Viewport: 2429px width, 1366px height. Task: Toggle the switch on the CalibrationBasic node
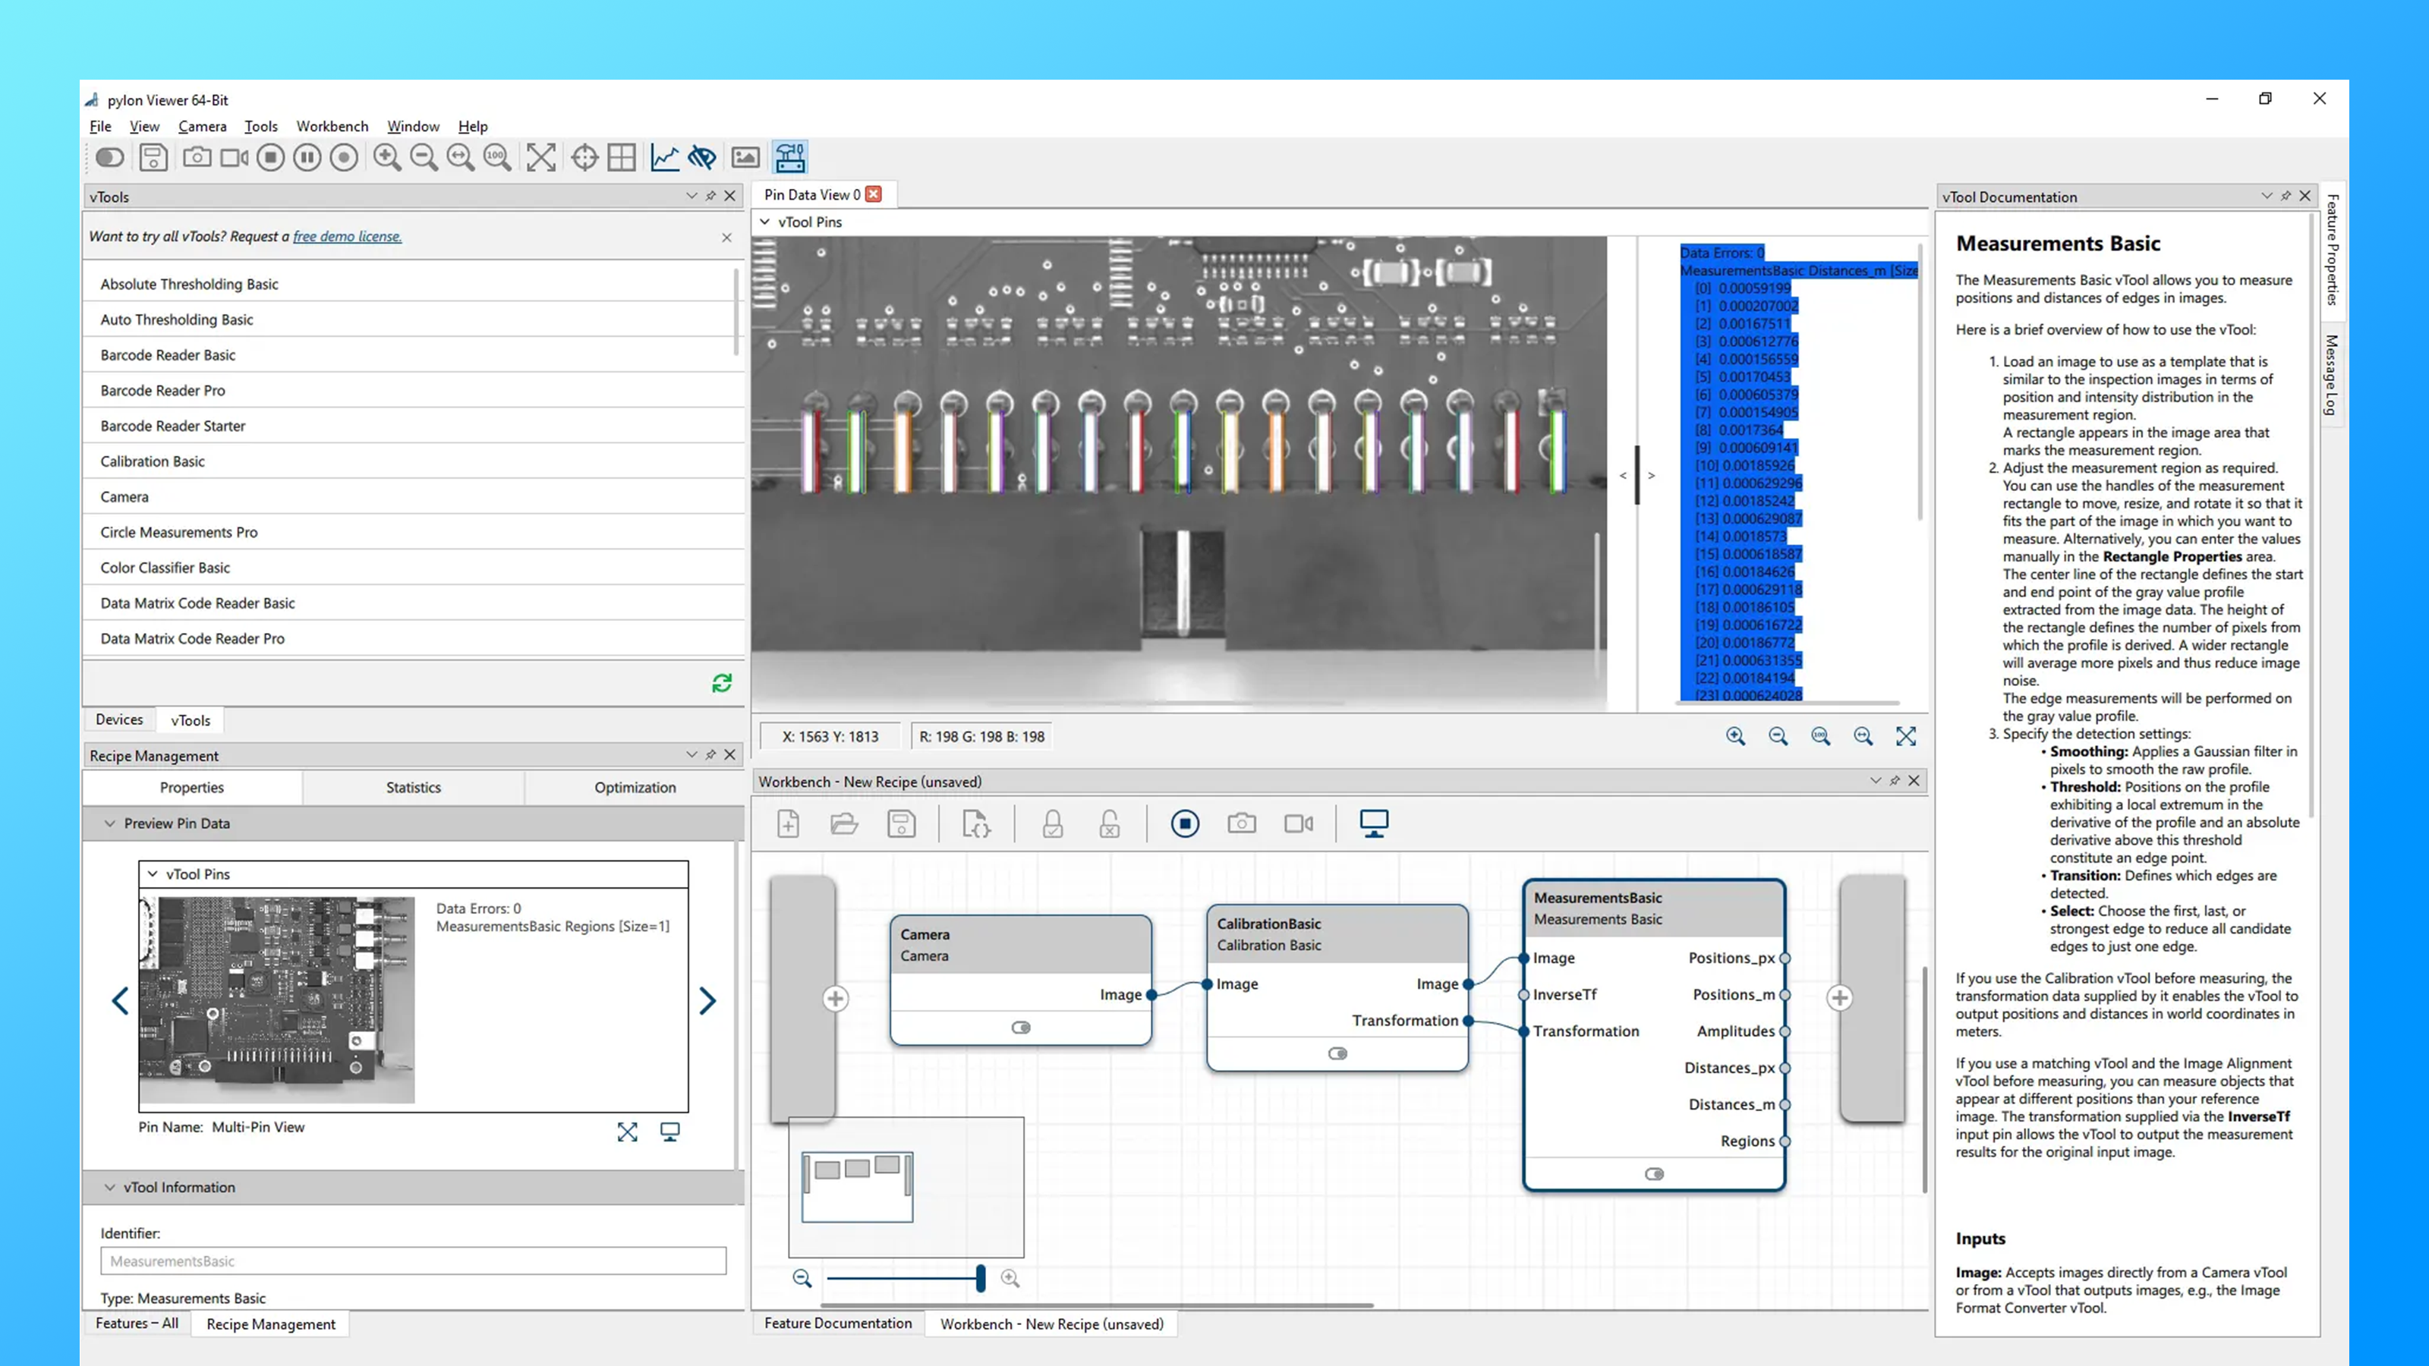tap(1338, 1054)
